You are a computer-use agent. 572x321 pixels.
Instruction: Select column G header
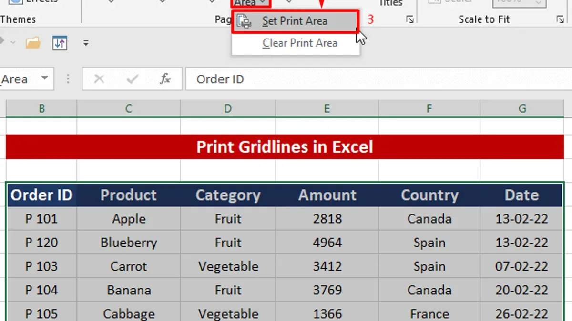click(x=522, y=109)
